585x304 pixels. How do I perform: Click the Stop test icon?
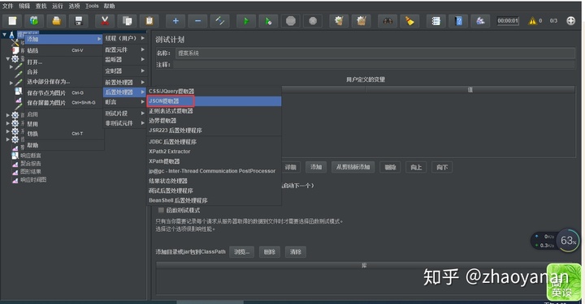click(x=291, y=21)
